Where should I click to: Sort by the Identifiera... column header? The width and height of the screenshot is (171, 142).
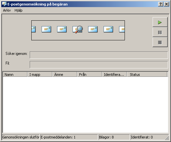[x=114, y=75]
